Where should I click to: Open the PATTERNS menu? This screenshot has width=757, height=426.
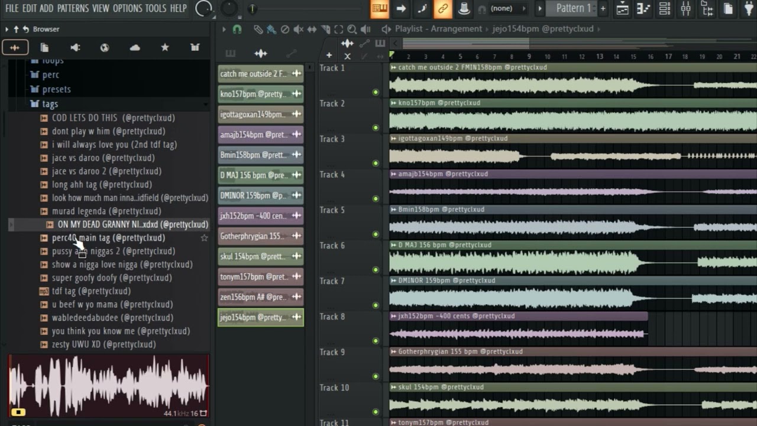tap(73, 8)
